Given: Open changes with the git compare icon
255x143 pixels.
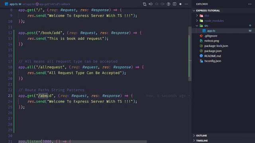Looking at the screenshot, I should (x=144, y=4).
